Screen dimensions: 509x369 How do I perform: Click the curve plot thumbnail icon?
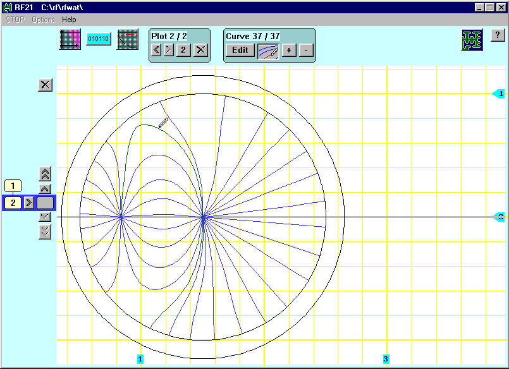pos(128,39)
